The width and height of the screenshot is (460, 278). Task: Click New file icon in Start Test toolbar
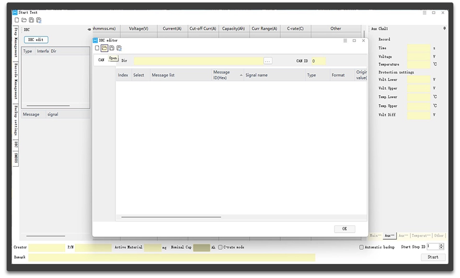17,20
